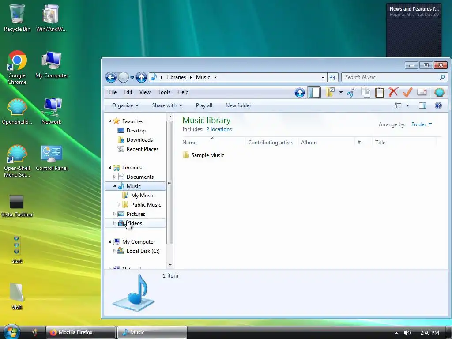Select the Google Chrome desktop shortcut
Viewport: 452px width, 339px height.
pyautogui.click(x=17, y=68)
